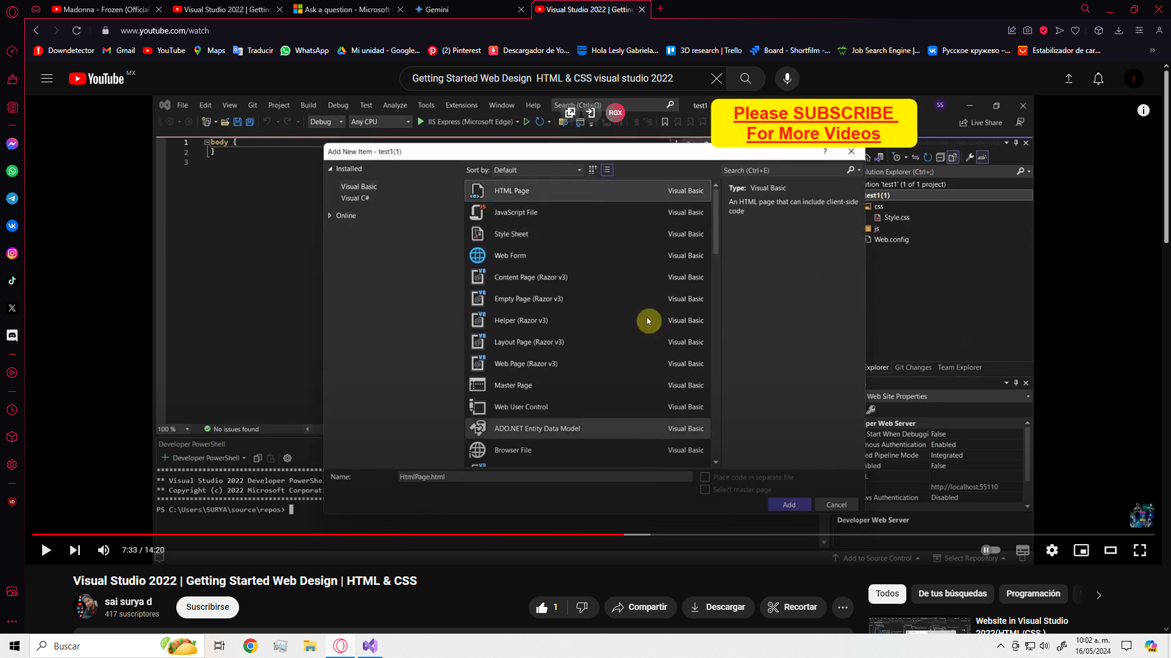Go to YouTube home logo
This screenshot has width=1171, height=658.
98,79
